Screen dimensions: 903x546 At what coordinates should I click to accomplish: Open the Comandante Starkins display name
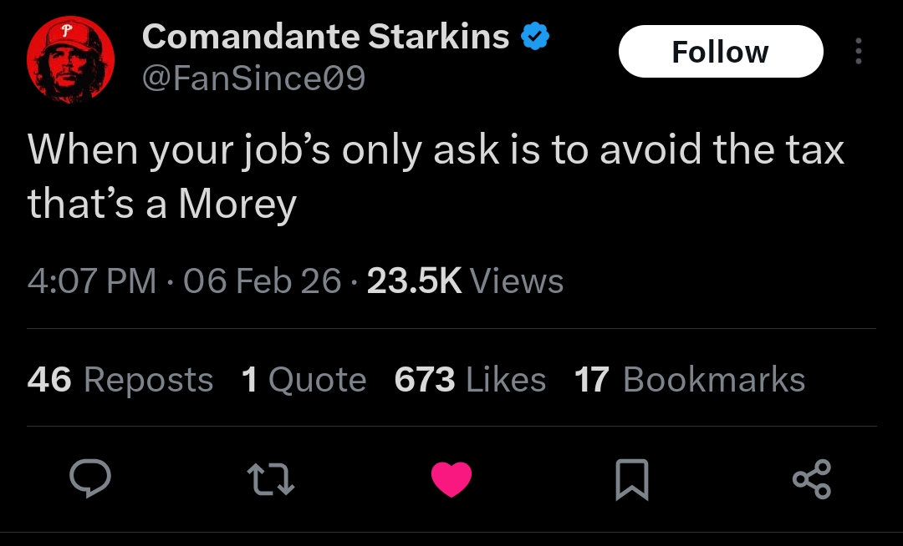(x=325, y=37)
